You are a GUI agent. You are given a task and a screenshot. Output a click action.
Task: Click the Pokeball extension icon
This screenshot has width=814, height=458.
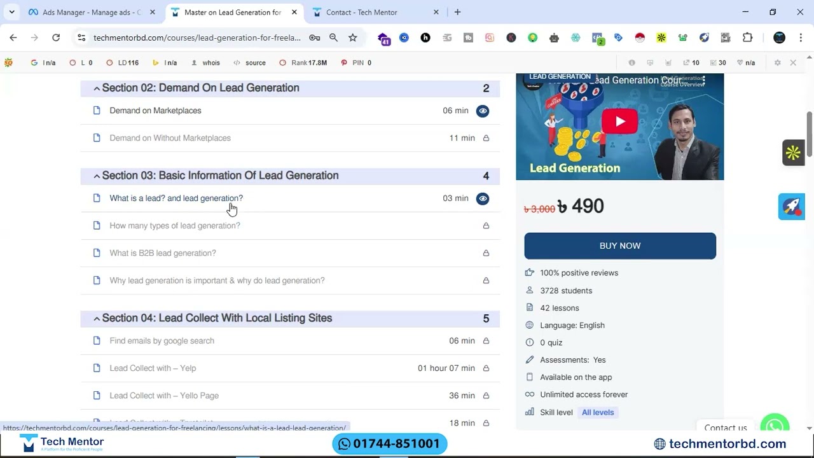[x=640, y=38]
